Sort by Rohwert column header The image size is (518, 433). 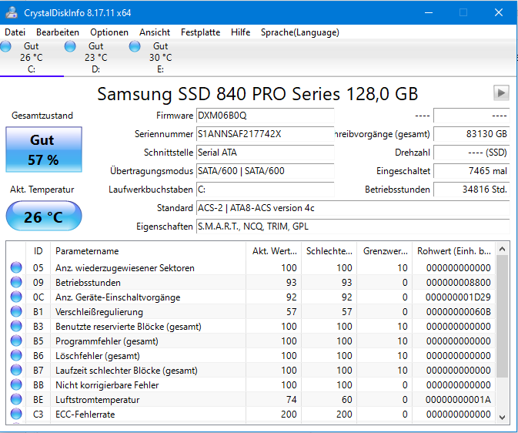pos(453,251)
